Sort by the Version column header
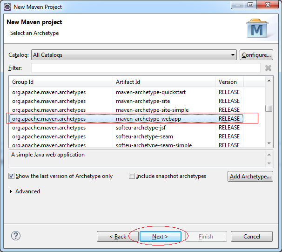This screenshot has height=252, width=282. coord(229,82)
